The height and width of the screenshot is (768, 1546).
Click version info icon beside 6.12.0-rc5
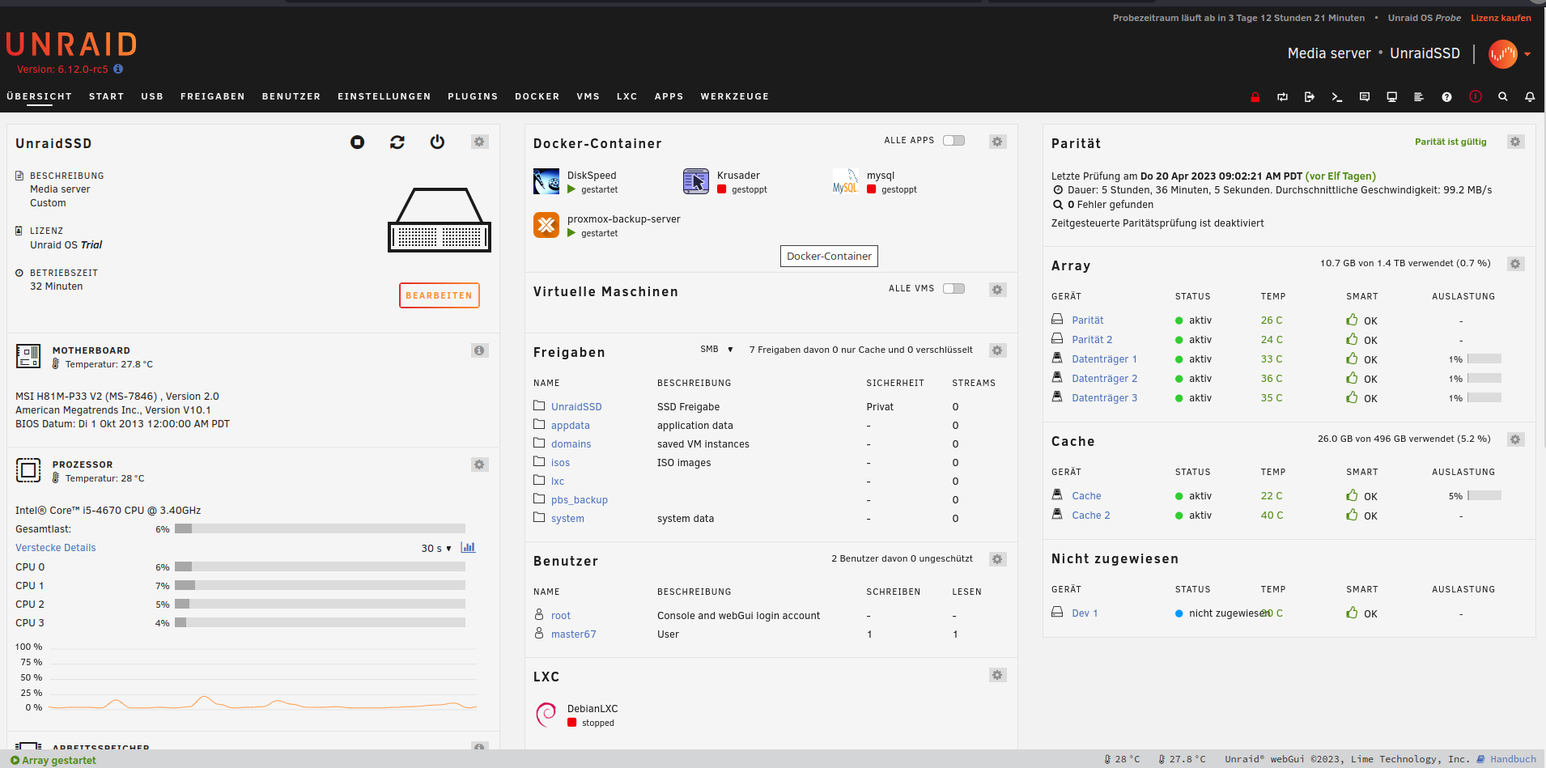click(118, 69)
